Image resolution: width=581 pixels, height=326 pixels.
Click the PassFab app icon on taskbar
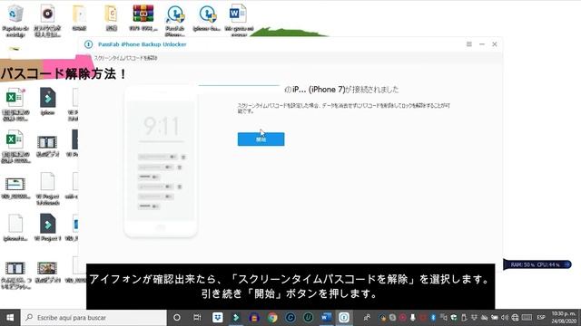[344, 318]
